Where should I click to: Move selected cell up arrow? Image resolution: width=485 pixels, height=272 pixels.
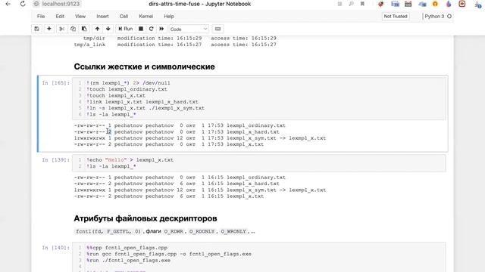[x=97, y=29]
